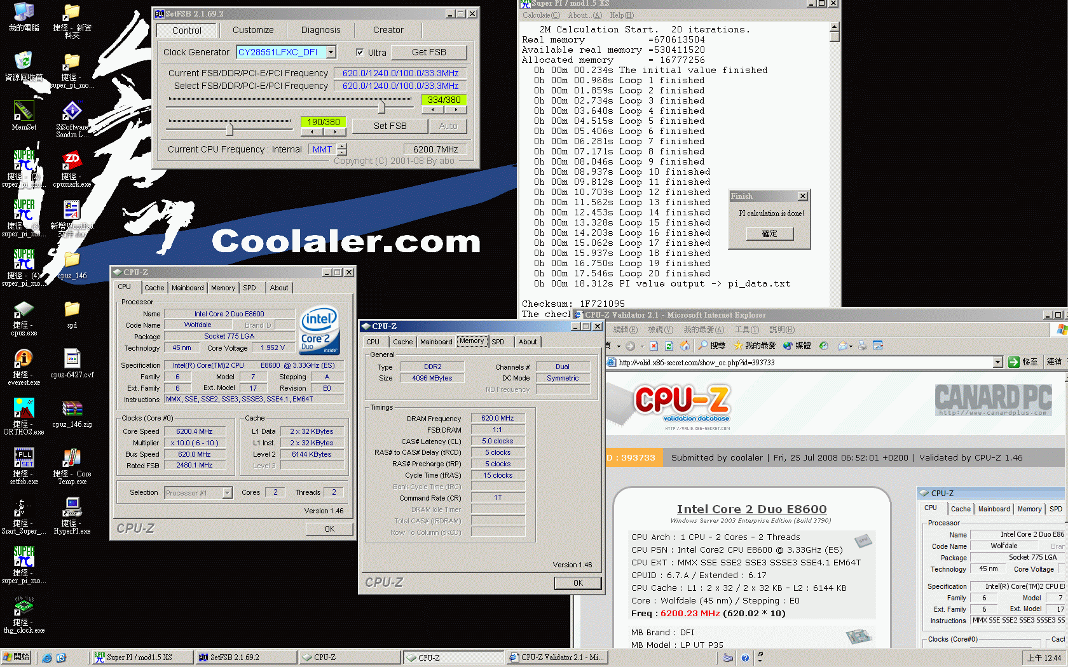Launch the cpumark.exe ZD shortcut
Image resolution: width=1068 pixels, height=667 pixels.
coord(72,160)
